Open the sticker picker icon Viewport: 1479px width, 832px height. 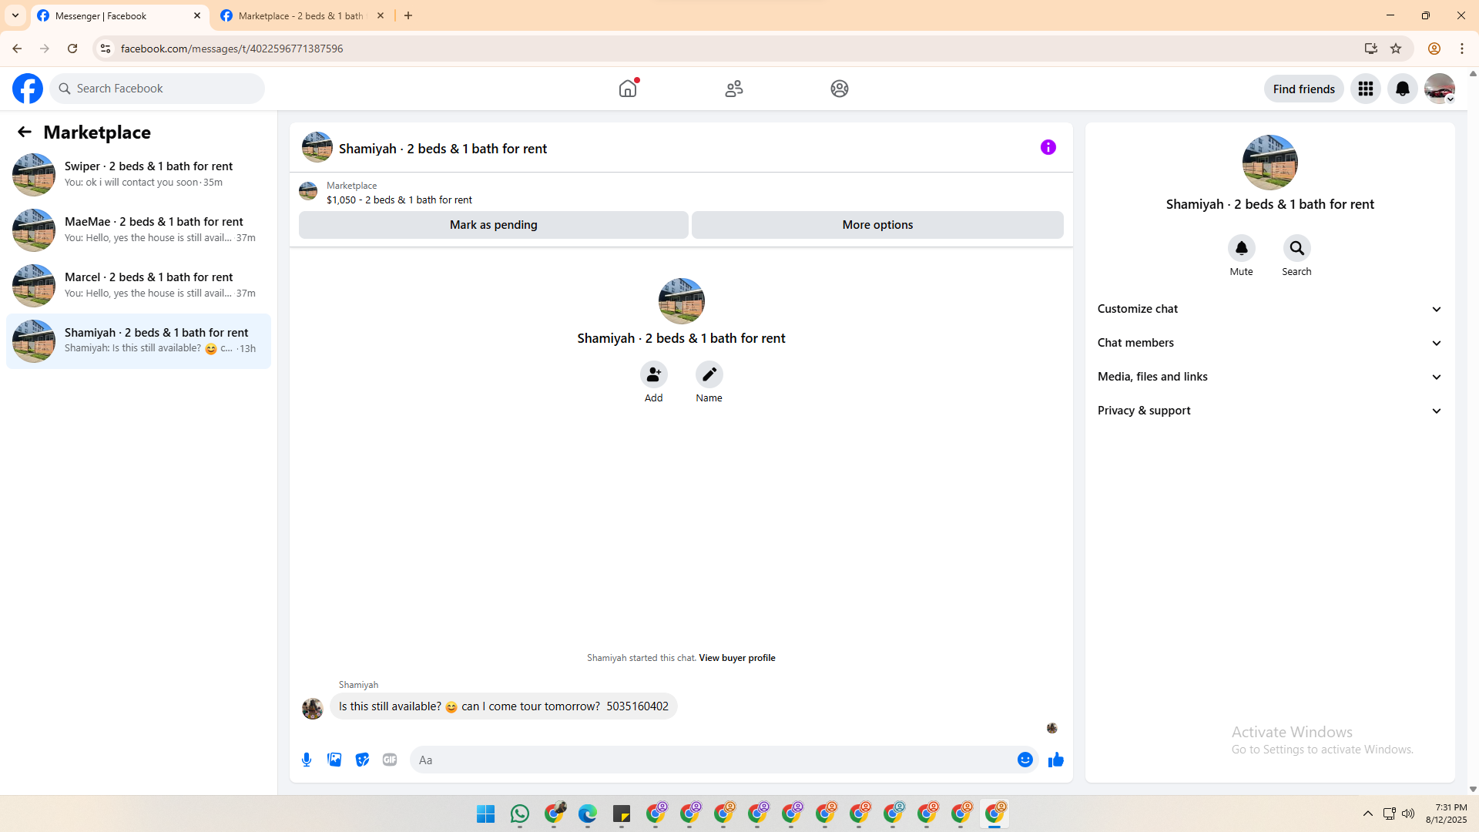pos(362,760)
